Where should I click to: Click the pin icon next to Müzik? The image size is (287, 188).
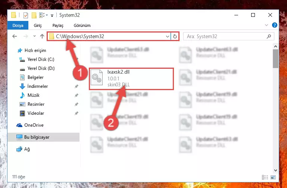click(x=77, y=95)
